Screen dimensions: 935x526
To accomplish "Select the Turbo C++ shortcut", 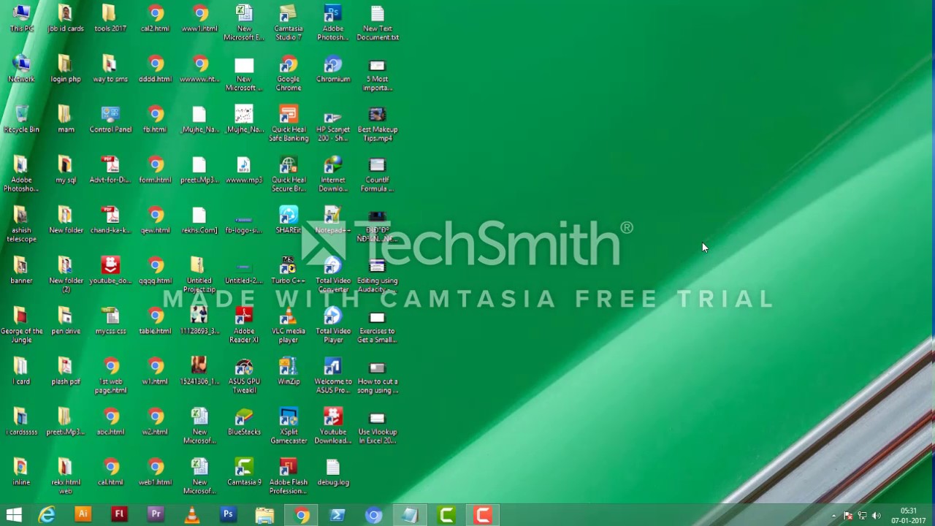I will tap(289, 271).
